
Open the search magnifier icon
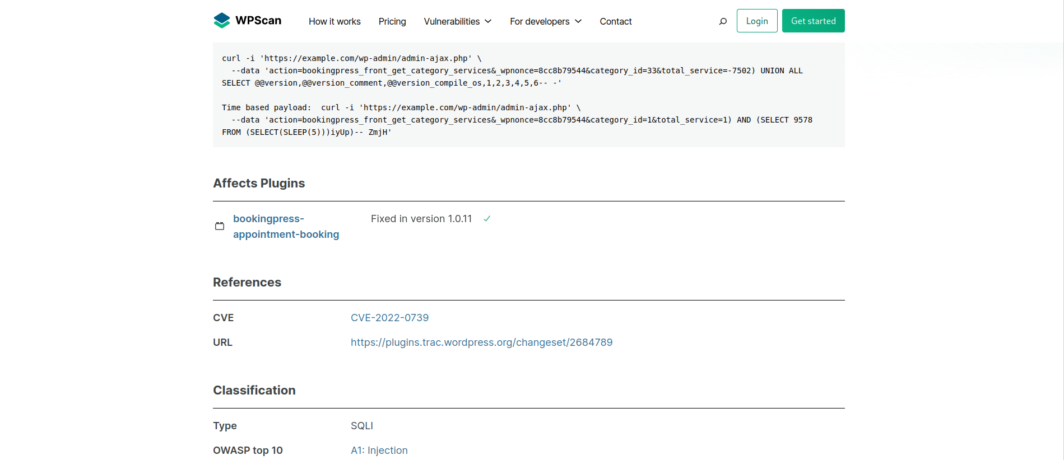(723, 21)
